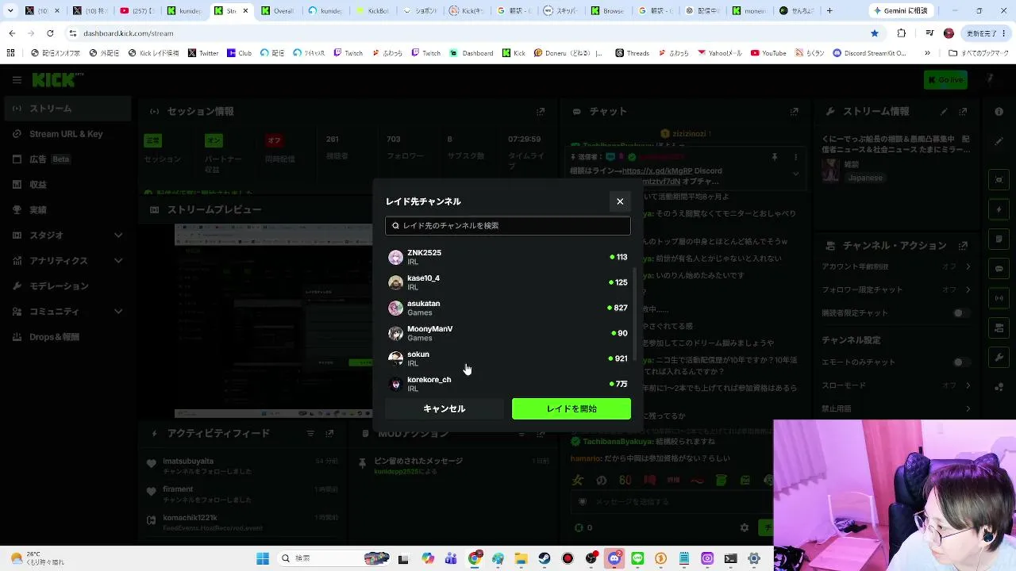The image size is (1016, 571).
Task: Open Stream URL & Key page
Action: point(67,134)
